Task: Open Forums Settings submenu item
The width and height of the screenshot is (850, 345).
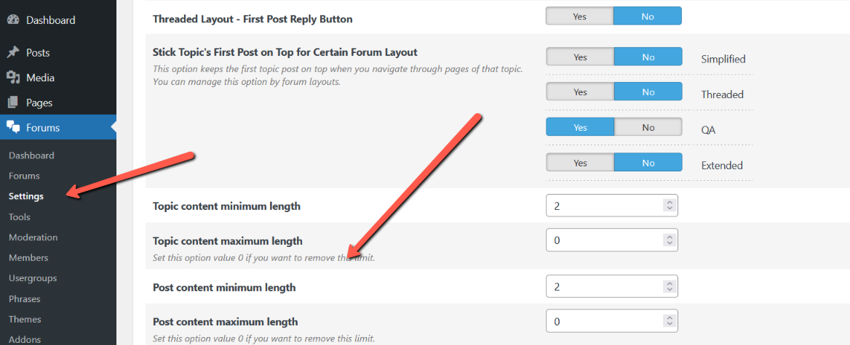Action: [26, 196]
